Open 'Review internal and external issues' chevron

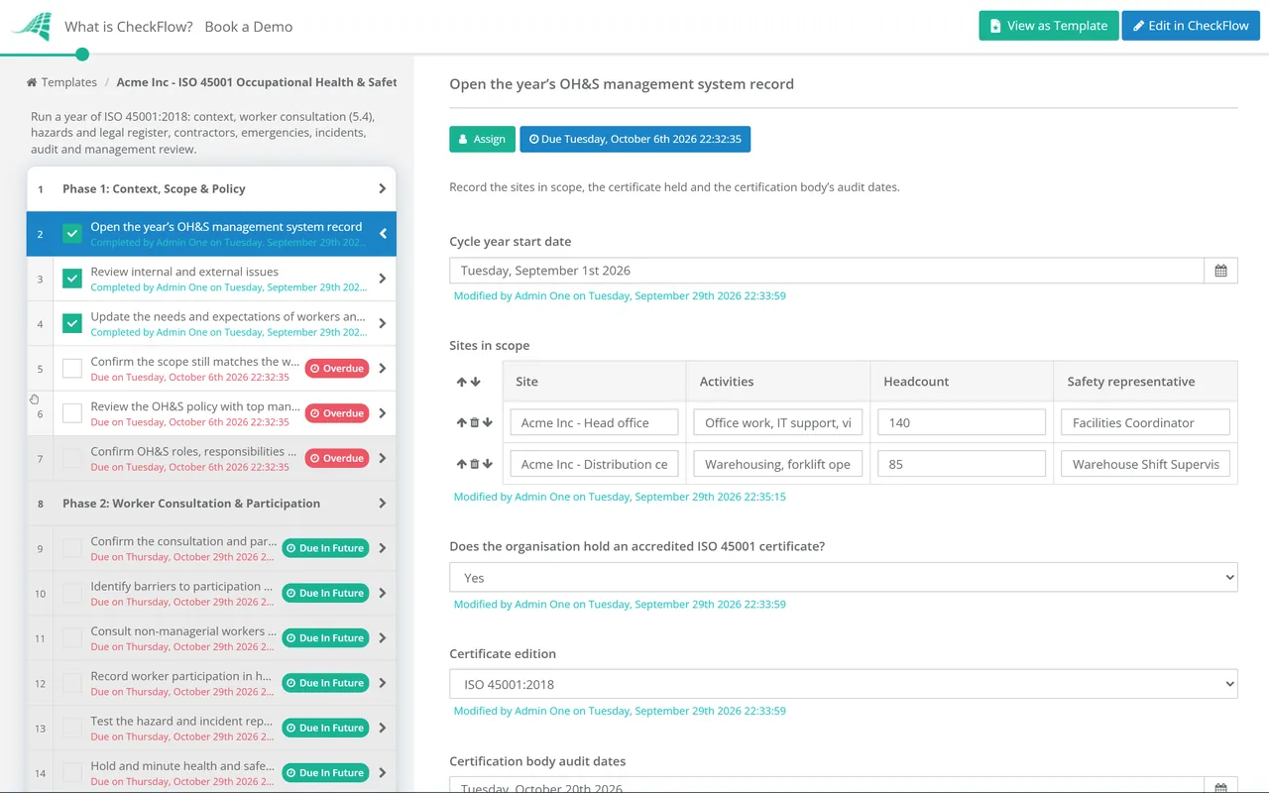pyautogui.click(x=383, y=279)
